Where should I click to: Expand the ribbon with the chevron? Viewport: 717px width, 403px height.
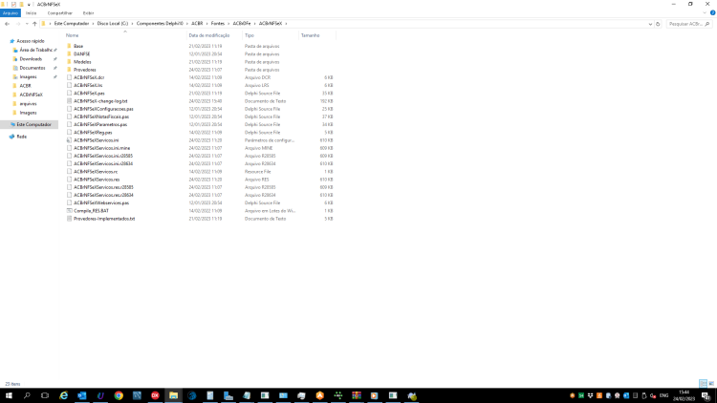705,12
